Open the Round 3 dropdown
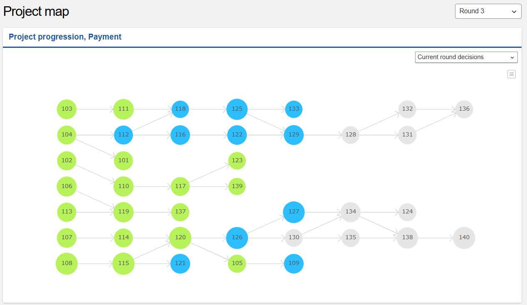 (488, 11)
